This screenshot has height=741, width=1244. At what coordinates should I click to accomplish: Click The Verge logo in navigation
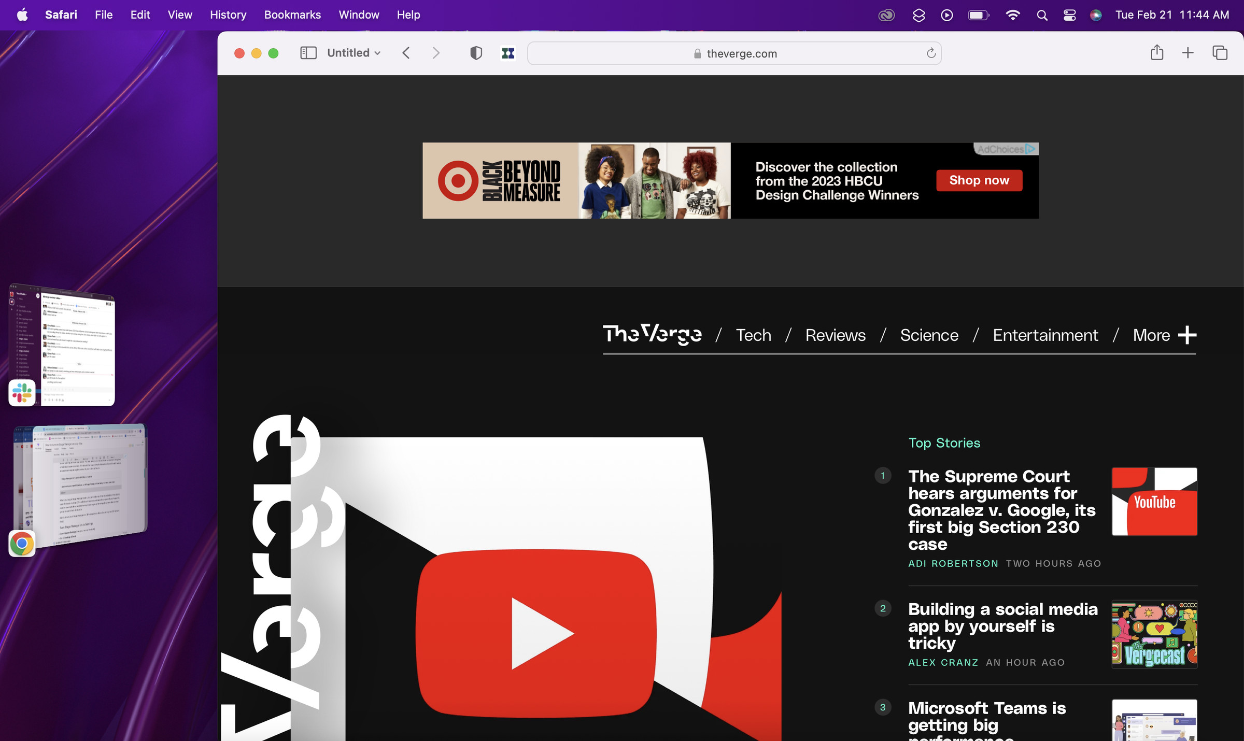coord(652,334)
